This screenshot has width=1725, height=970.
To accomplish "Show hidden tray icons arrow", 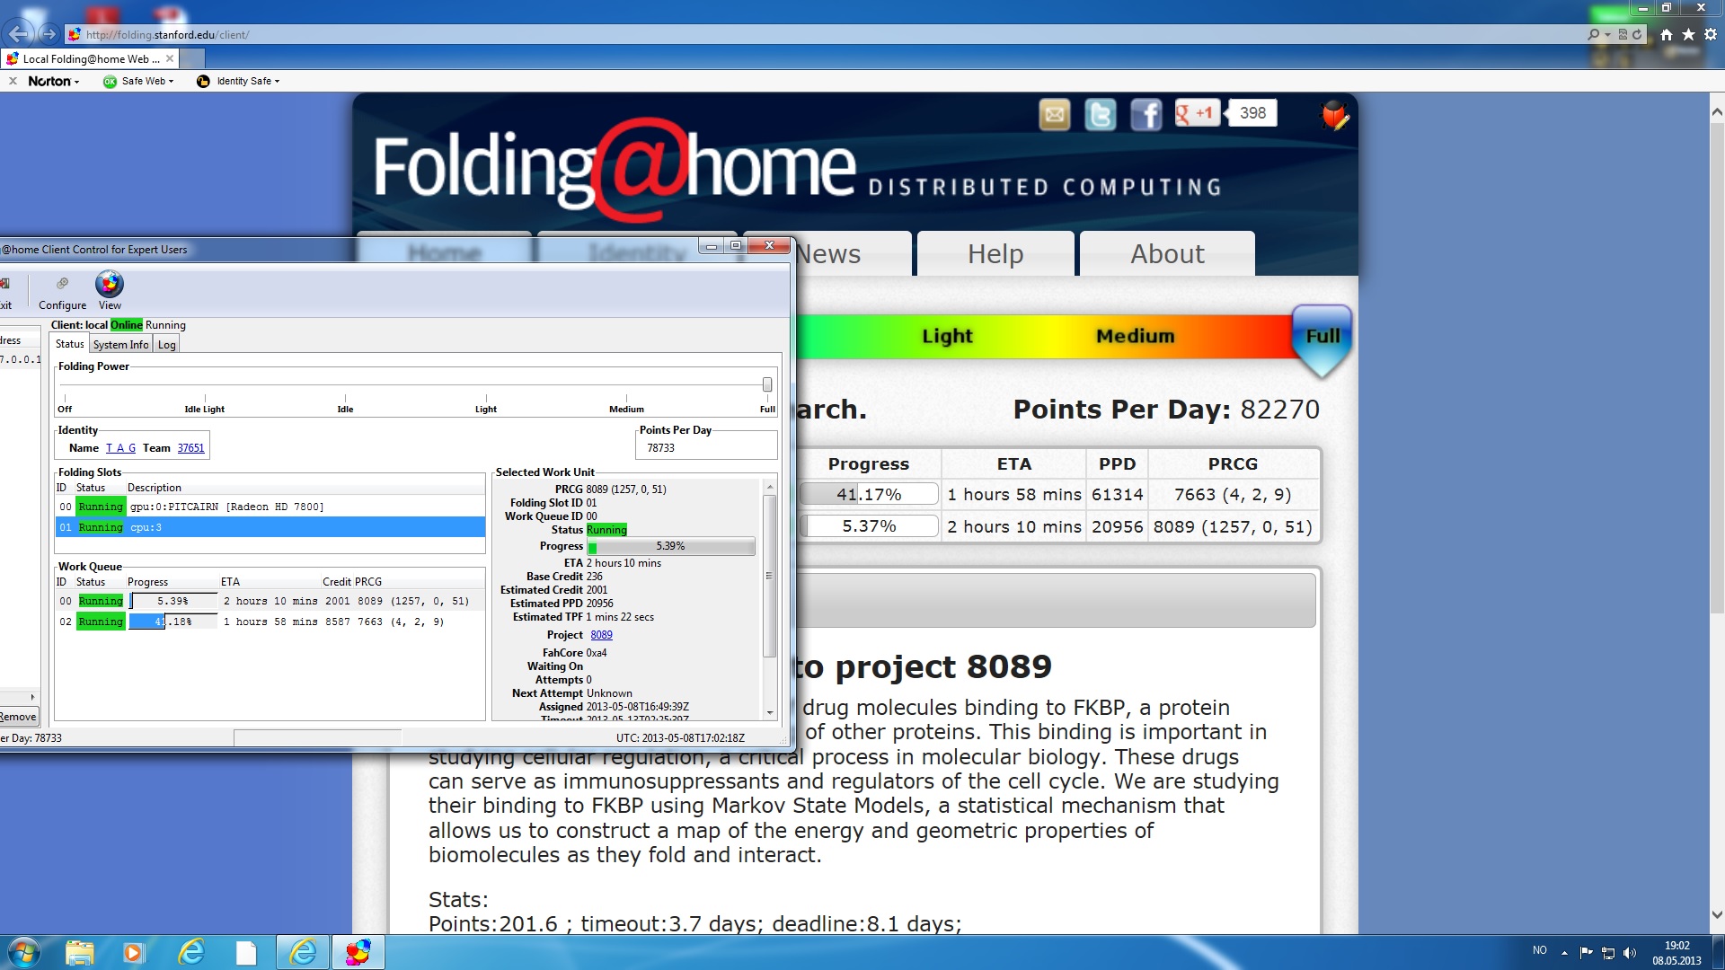I will click(x=1564, y=953).
